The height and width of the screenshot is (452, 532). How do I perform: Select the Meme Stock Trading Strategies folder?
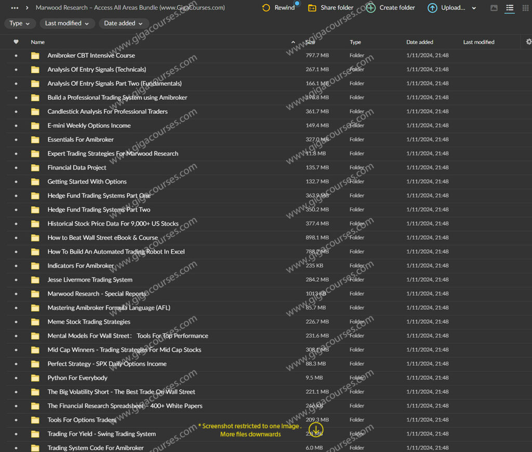(89, 322)
